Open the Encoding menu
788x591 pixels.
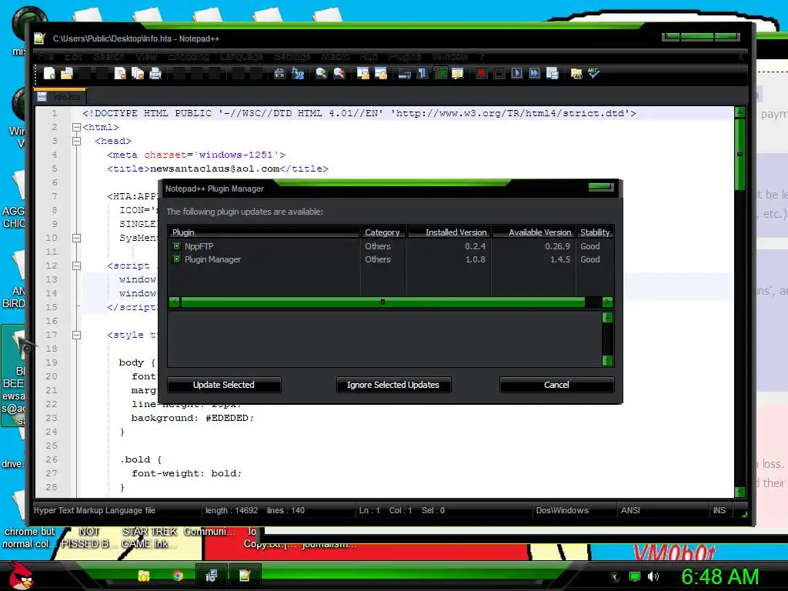click(x=189, y=57)
